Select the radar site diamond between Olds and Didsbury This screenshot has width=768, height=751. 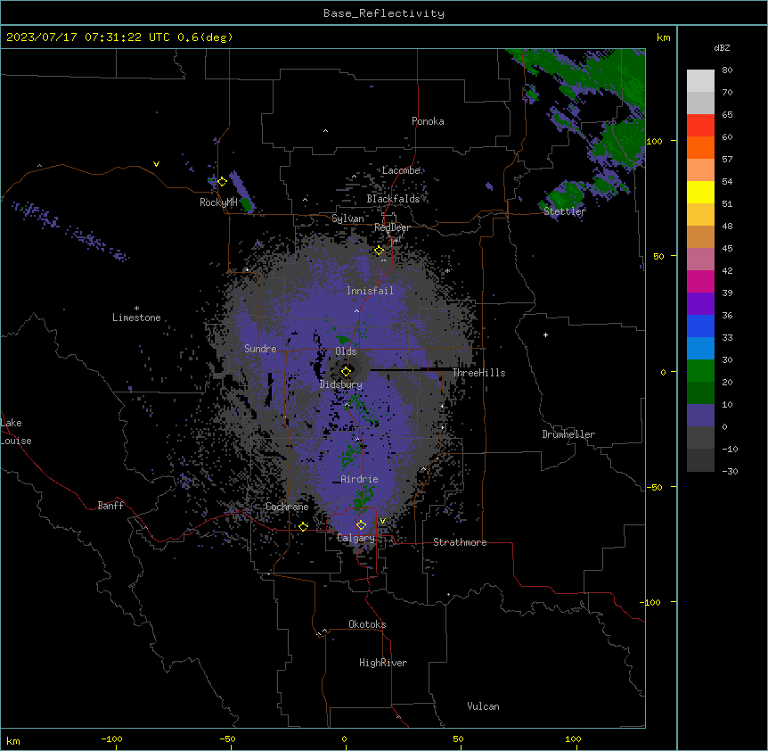(346, 372)
